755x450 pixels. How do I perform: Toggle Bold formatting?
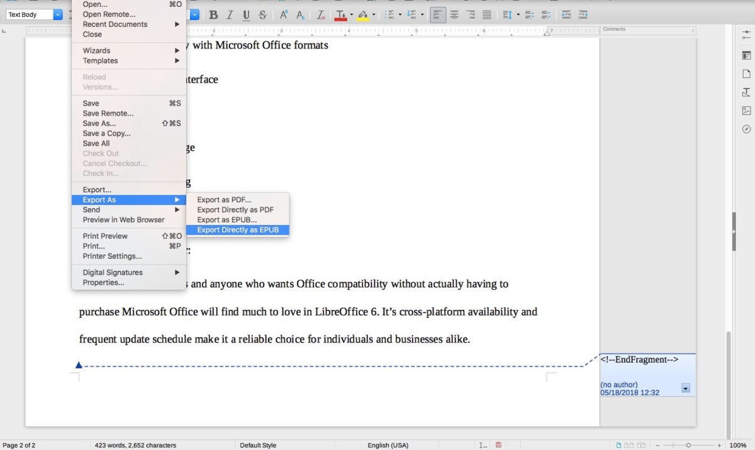click(x=213, y=14)
